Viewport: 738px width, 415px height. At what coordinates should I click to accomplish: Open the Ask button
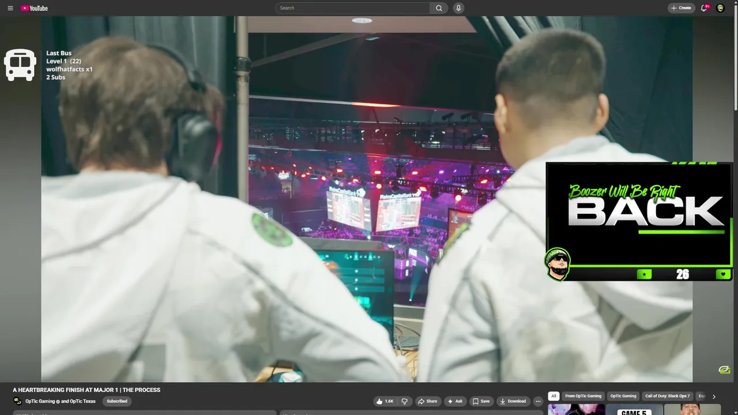click(455, 401)
